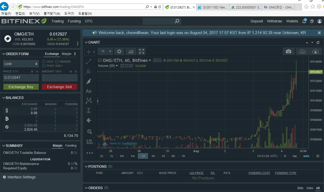Select the XABCD pattern tool
This screenshot has width=324, height=192.
click(89, 101)
